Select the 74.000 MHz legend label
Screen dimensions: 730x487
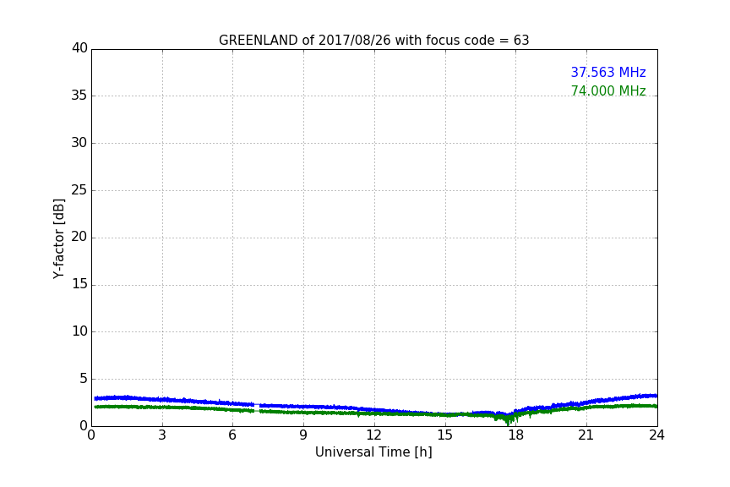tap(608, 90)
